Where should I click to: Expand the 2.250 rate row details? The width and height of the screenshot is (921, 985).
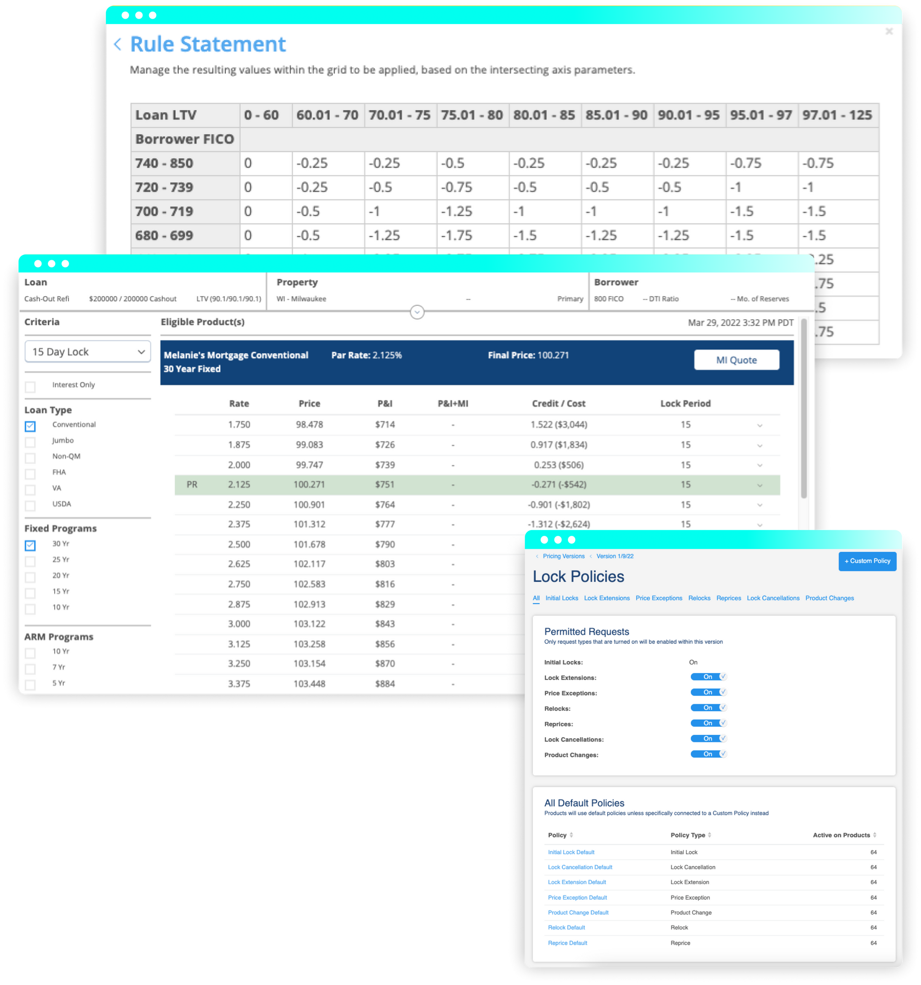coord(759,505)
